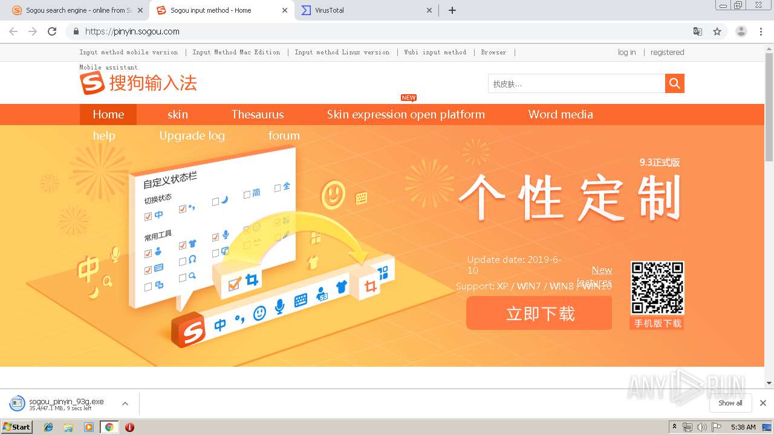Open the help navigation item

pos(104,135)
